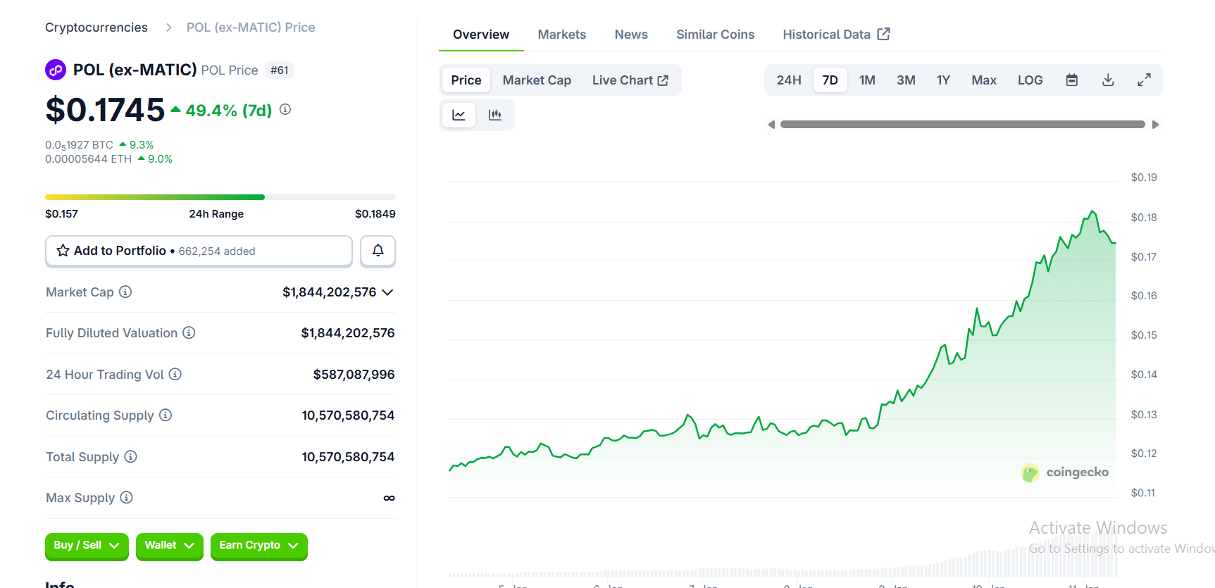Open the 7d change info icon
The image size is (1215, 588).
(x=285, y=109)
